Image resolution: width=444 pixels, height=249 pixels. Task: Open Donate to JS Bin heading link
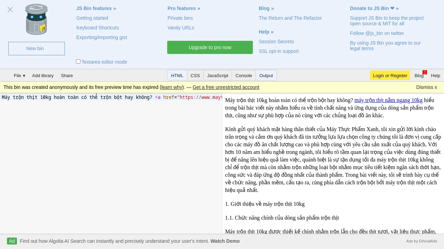click(x=374, y=8)
